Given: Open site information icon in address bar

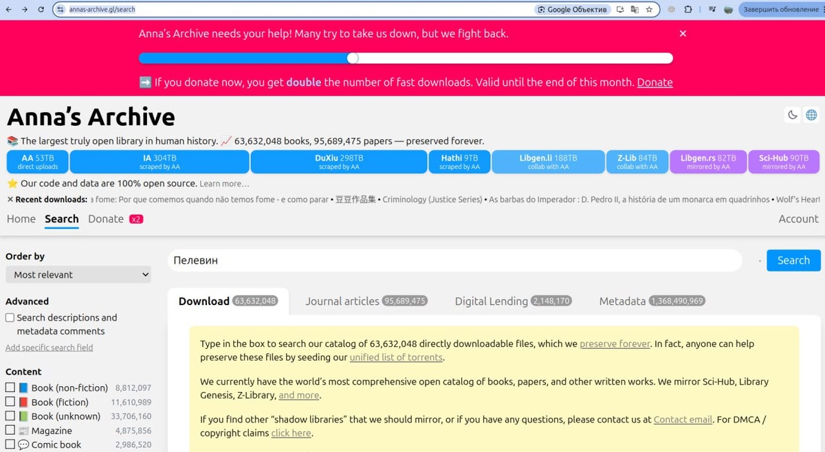Looking at the screenshot, I should tap(60, 10).
